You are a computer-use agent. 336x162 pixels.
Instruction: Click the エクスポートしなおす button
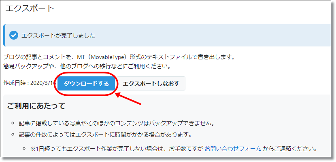click(x=151, y=83)
